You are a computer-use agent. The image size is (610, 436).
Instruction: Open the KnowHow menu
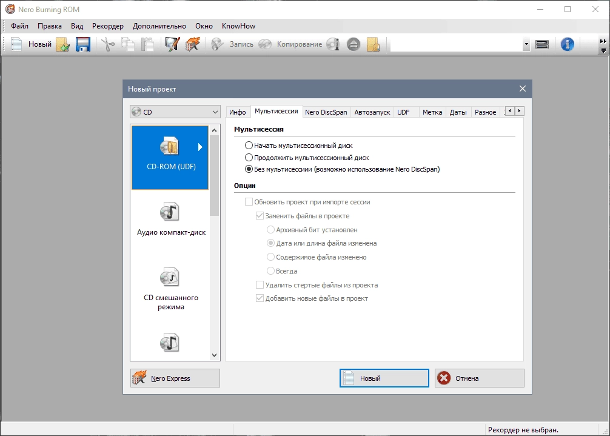coord(238,26)
